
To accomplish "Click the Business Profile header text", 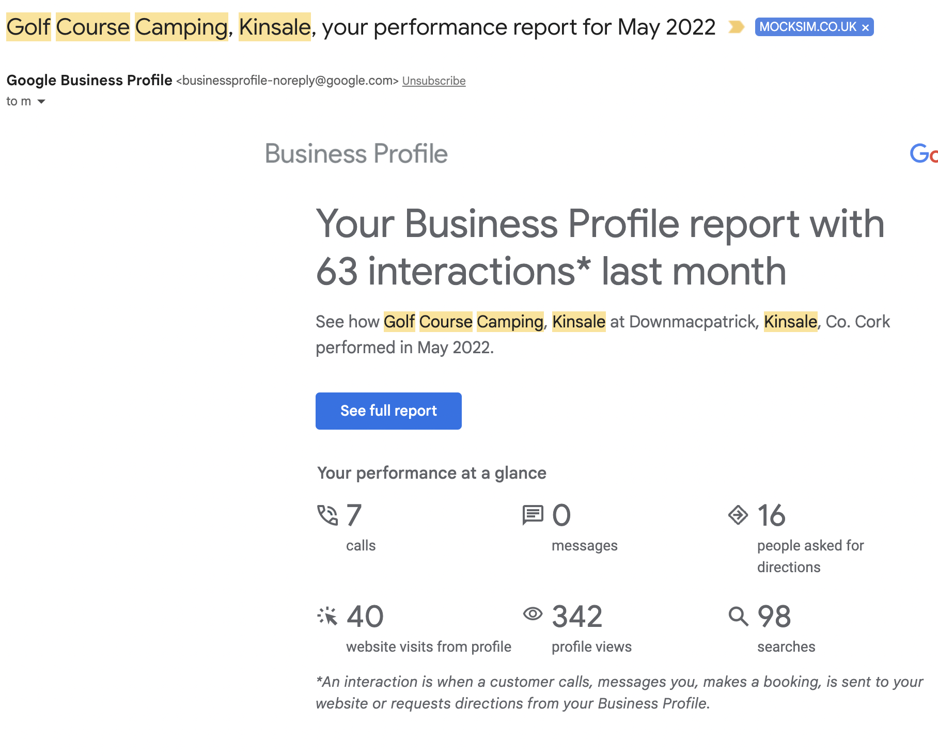I will 356,154.
